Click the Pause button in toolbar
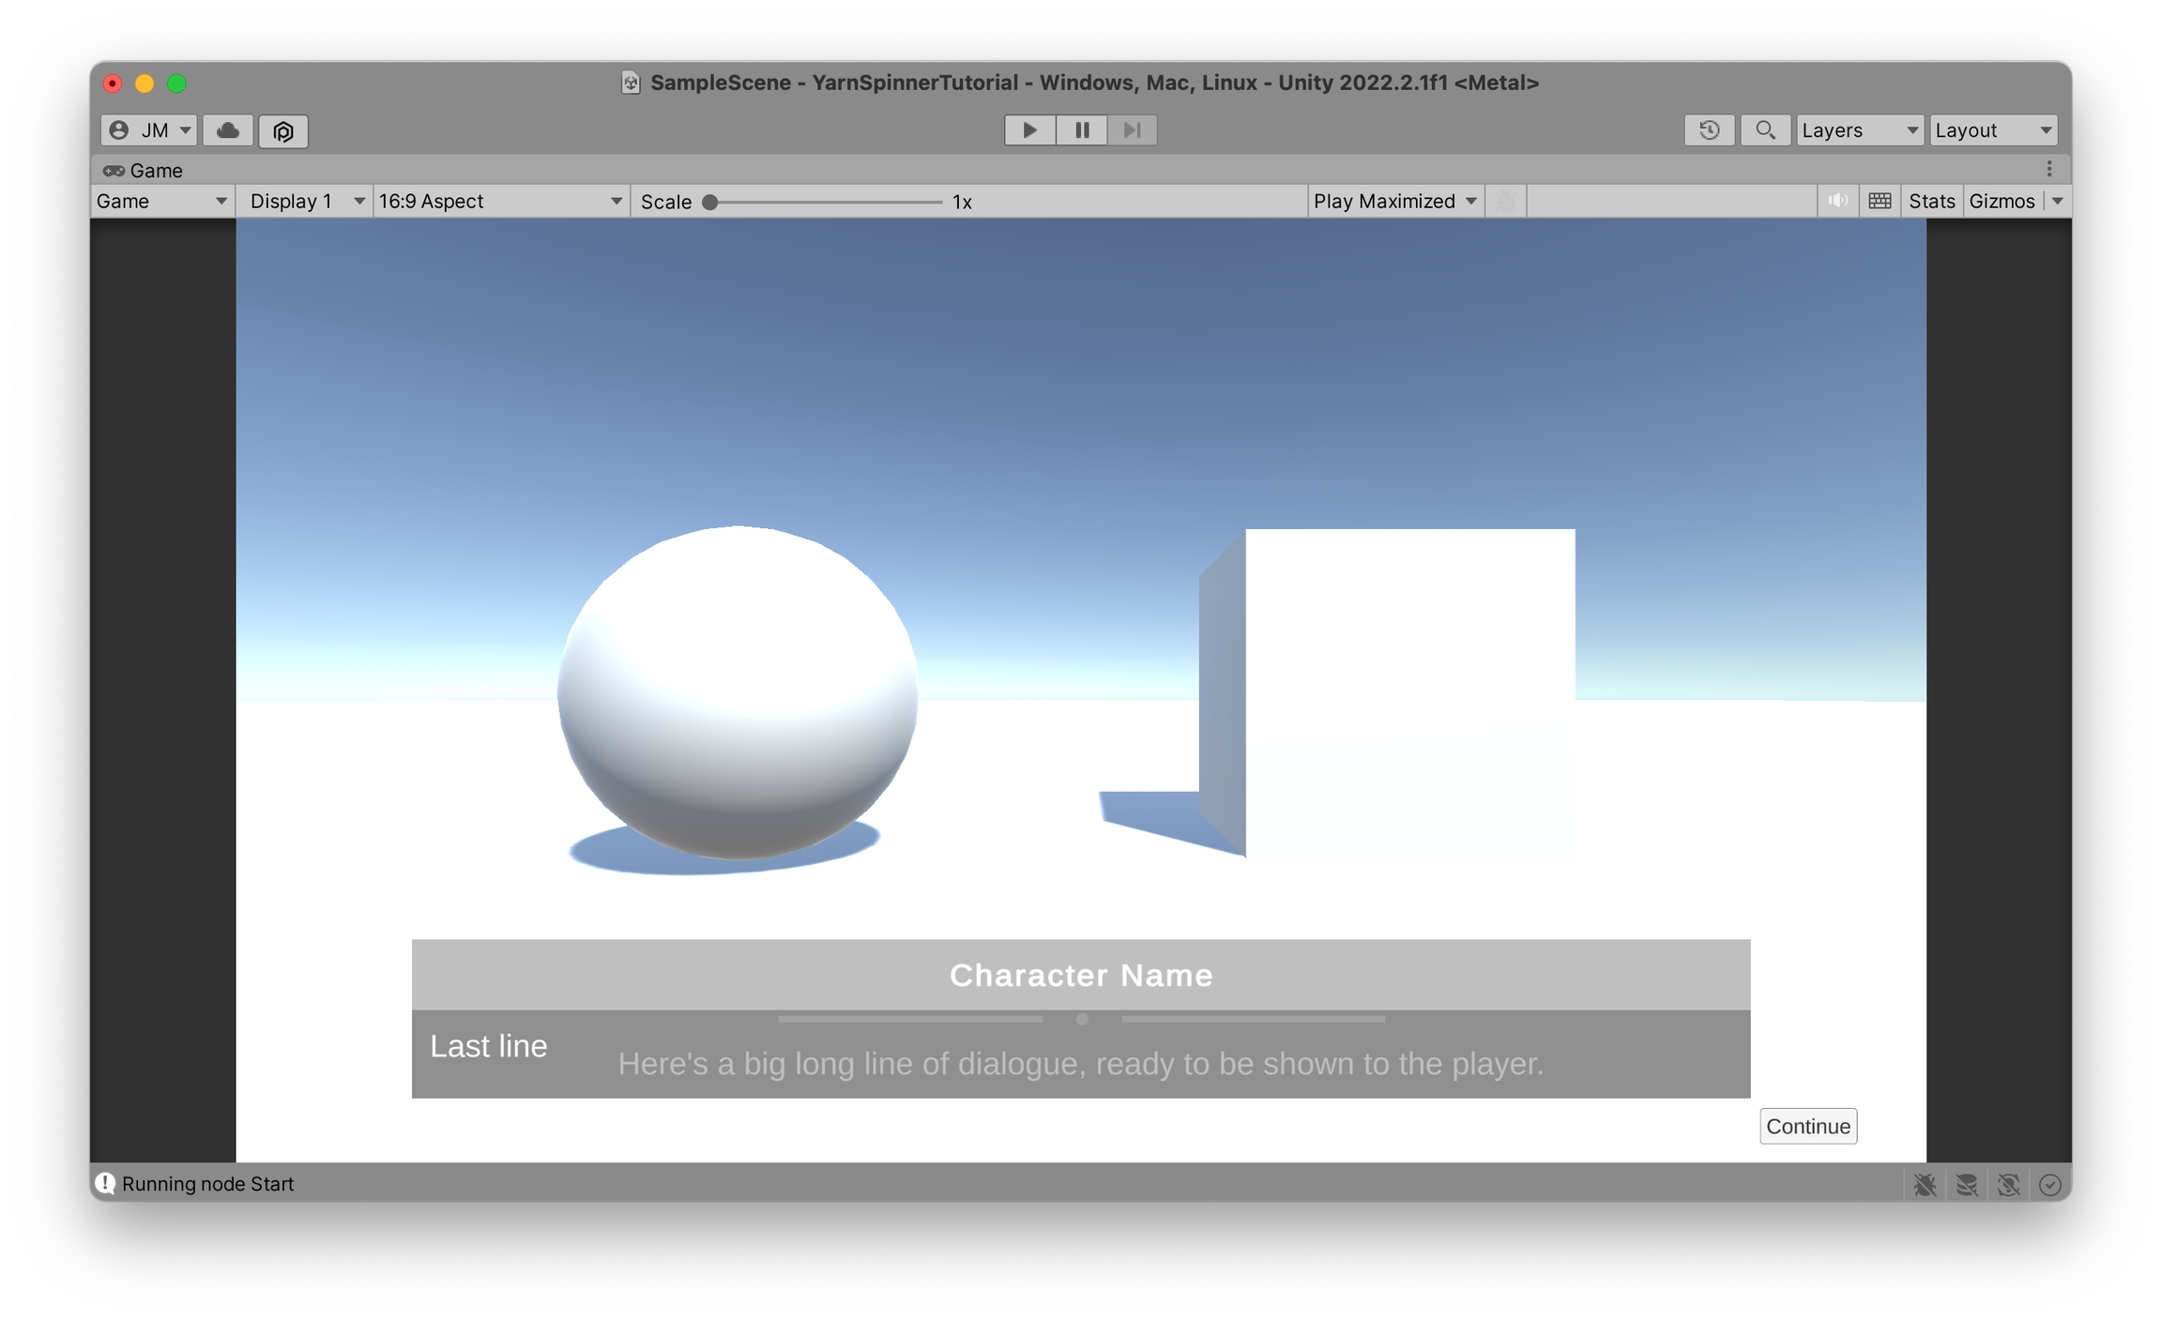 [x=1081, y=130]
